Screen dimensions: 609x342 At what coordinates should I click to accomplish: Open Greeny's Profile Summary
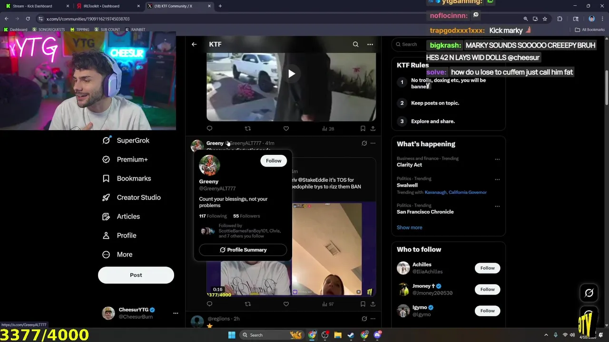tap(243, 250)
